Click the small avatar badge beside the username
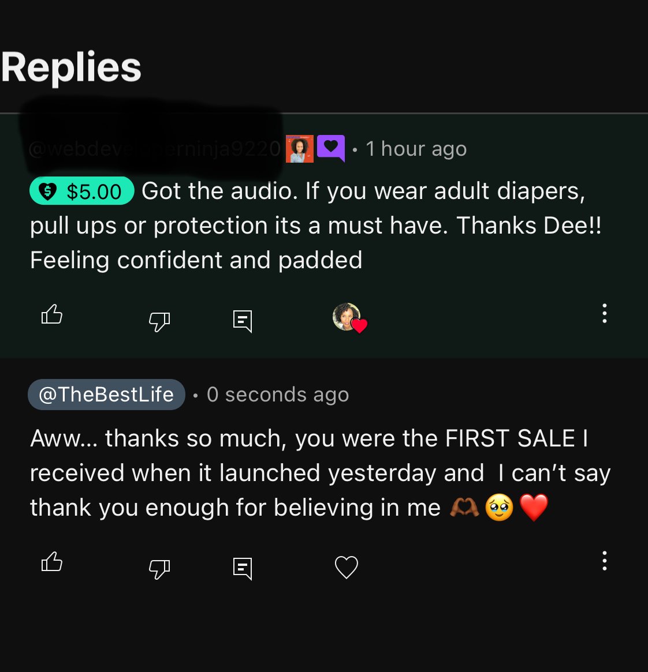This screenshot has height=672, width=648. coord(300,149)
